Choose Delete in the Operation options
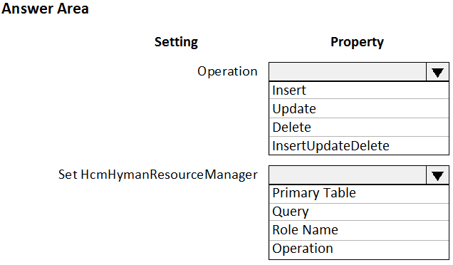The height and width of the screenshot is (265, 453). pyautogui.click(x=359, y=127)
